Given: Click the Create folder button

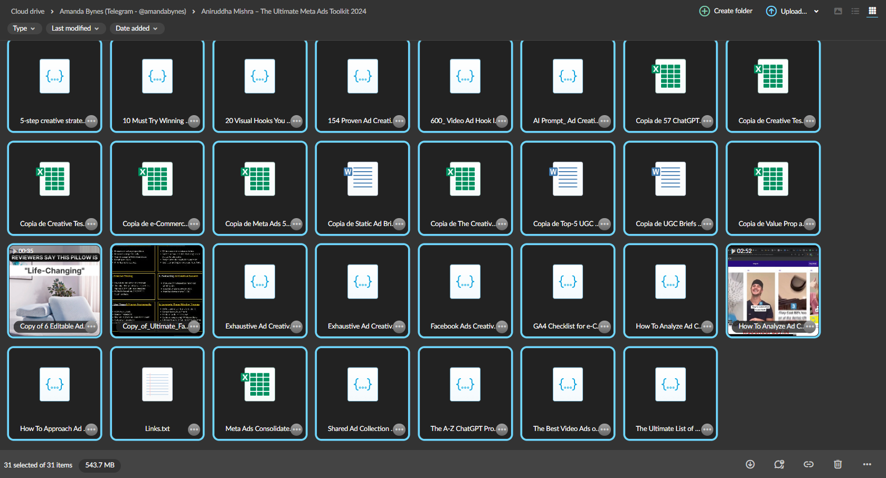Looking at the screenshot, I should point(726,11).
